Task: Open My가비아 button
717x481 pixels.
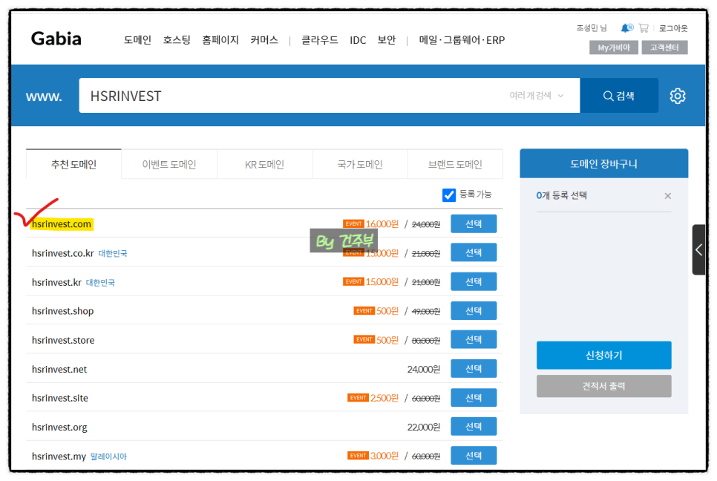Action: [x=614, y=48]
